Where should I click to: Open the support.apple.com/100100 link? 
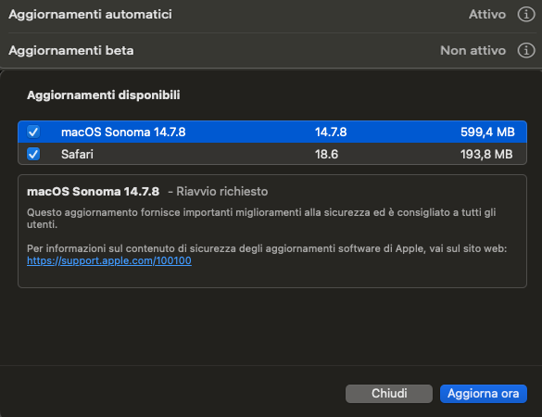pyautogui.click(x=109, y=260)
